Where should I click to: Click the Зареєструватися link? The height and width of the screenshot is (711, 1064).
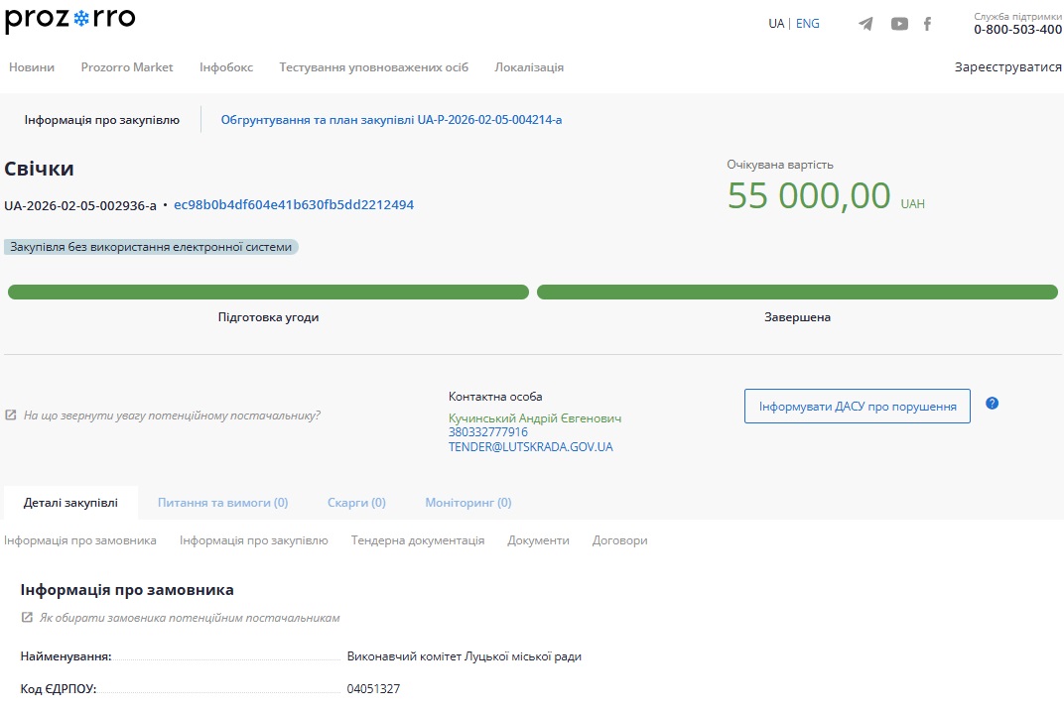tap(1007, 67)
